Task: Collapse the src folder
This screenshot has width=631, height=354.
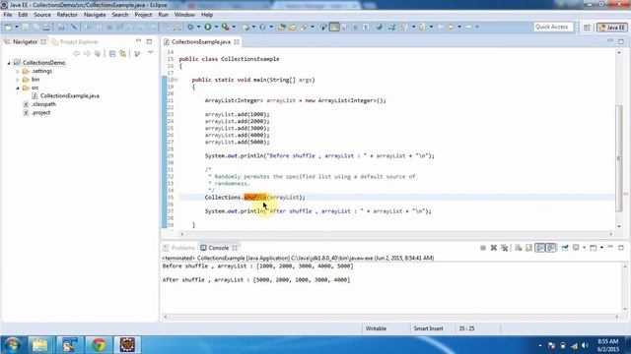Action: coord(18,88)
